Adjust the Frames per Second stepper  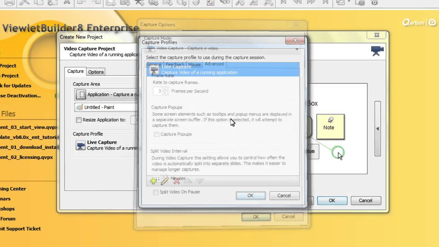pos(165,91)
